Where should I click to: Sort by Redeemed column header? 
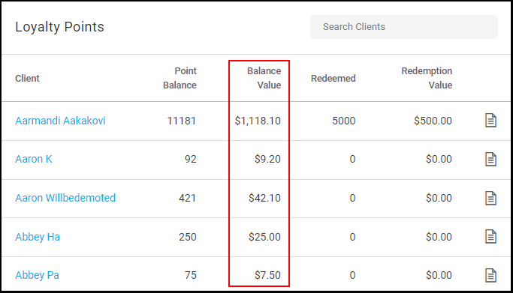tap(333, 78)
